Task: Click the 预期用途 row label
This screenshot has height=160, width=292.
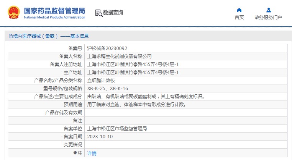Action: tap(73, 105)
